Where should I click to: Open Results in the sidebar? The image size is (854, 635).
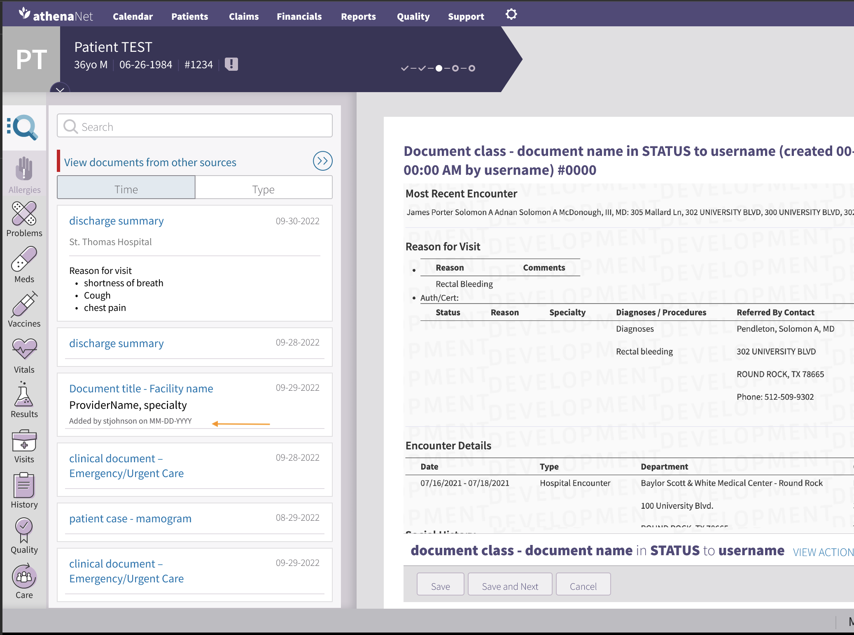tap(24, 400)
